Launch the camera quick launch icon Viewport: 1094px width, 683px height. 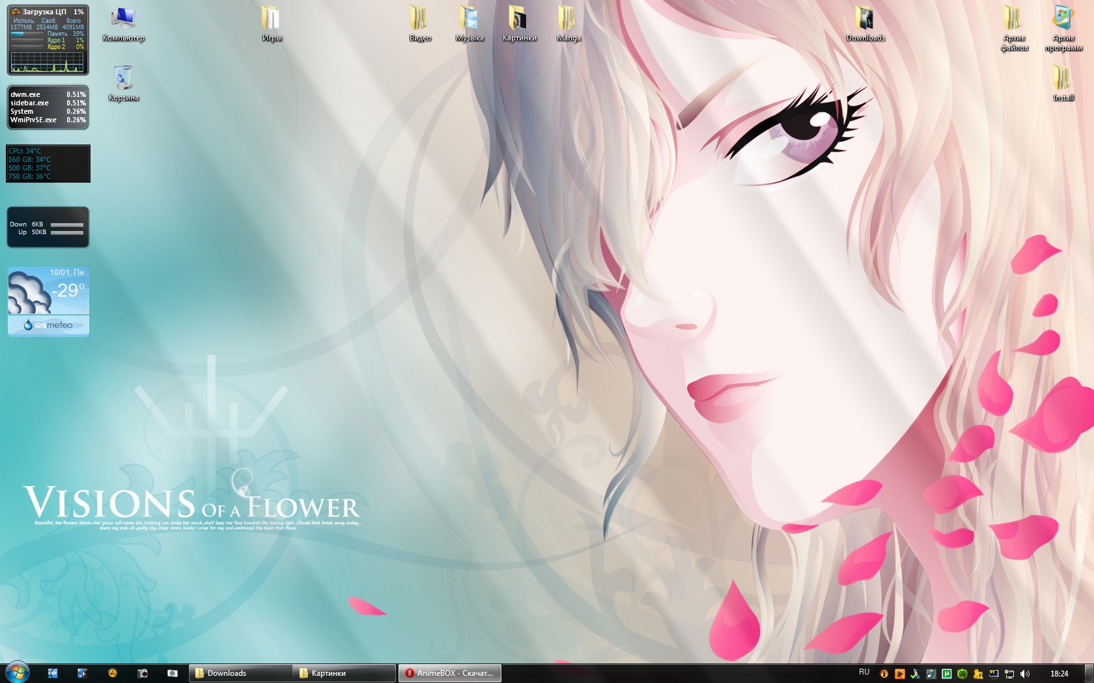coord(142,673)
